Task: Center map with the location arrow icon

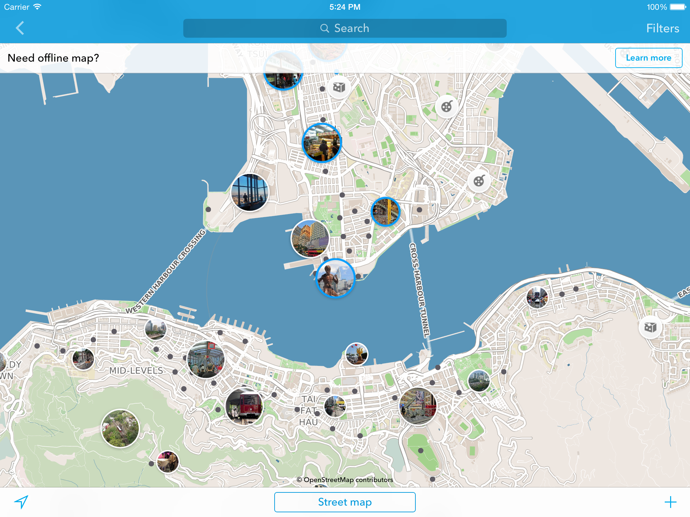Action: pos(21,502)
